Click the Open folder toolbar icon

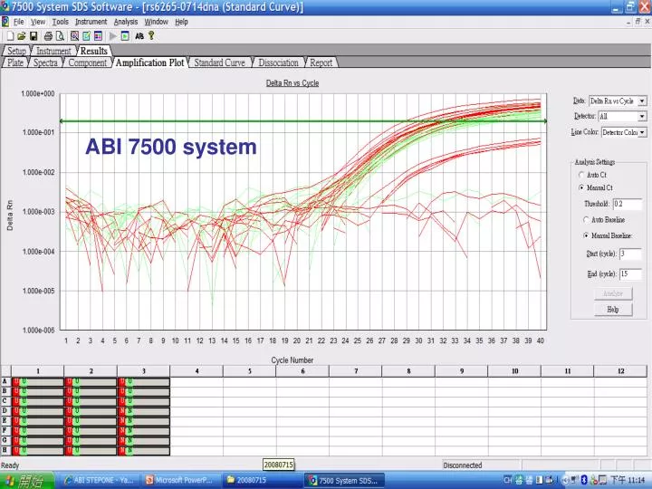[x=22, y=36]
